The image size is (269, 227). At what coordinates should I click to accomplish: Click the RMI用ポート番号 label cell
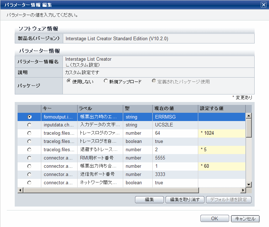pos(100,158)
